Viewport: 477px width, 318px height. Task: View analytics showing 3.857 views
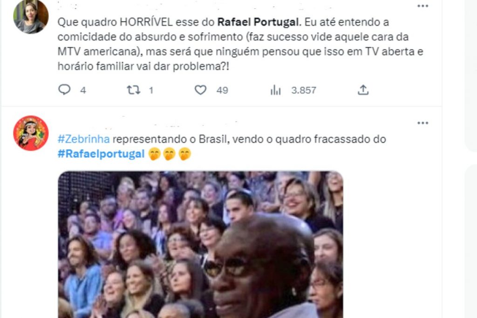coord(276,90)
